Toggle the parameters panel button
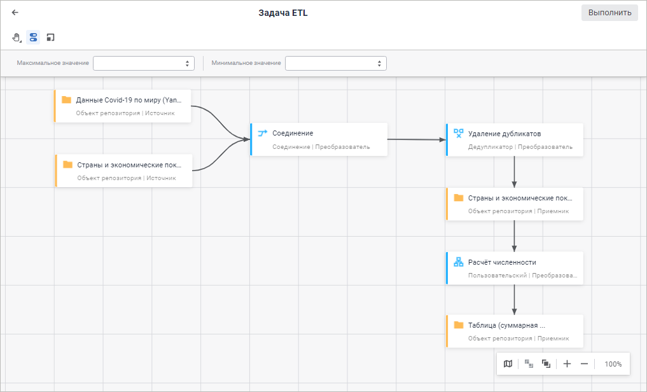The height and width of the screenshot is (392, 647). pos(33,38)
